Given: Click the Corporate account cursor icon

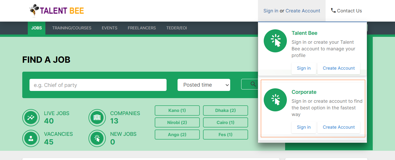Looking at the screenshot, I should pyautogui.click(x=275, y=100).
